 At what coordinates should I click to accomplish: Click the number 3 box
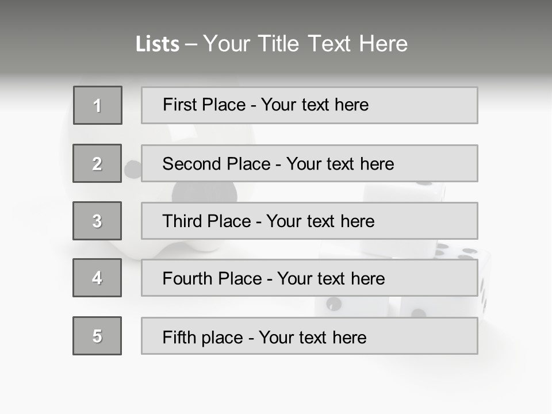[97, 221]
